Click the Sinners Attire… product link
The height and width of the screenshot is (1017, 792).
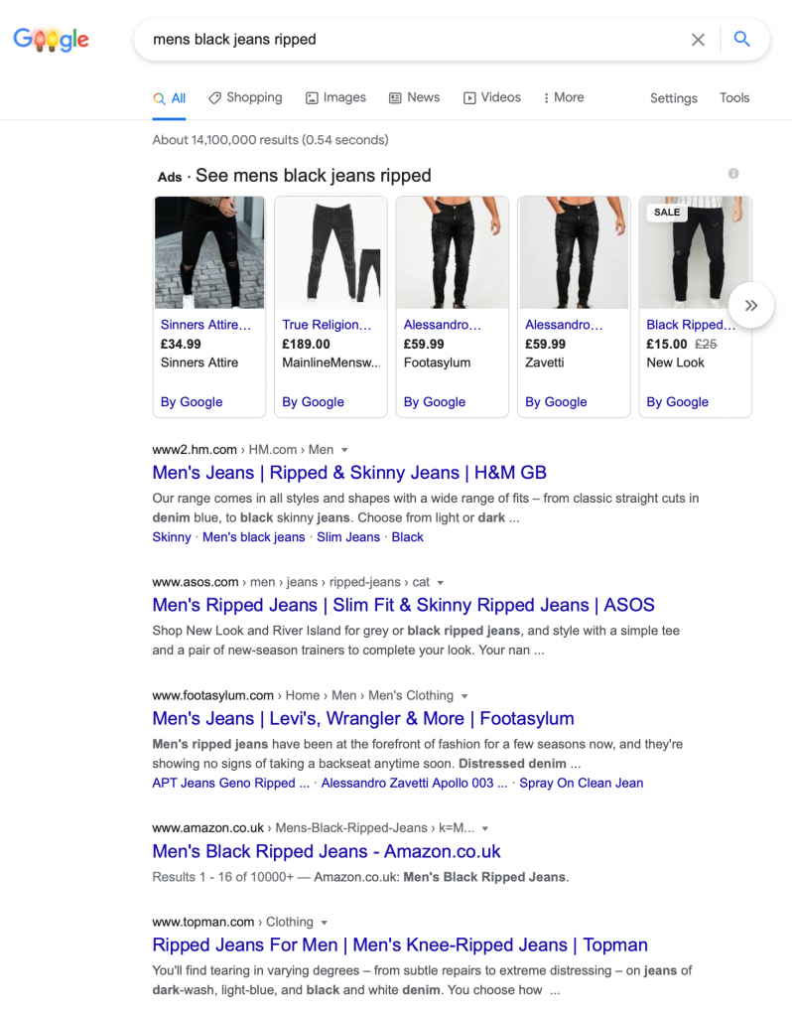coord(205,325)
